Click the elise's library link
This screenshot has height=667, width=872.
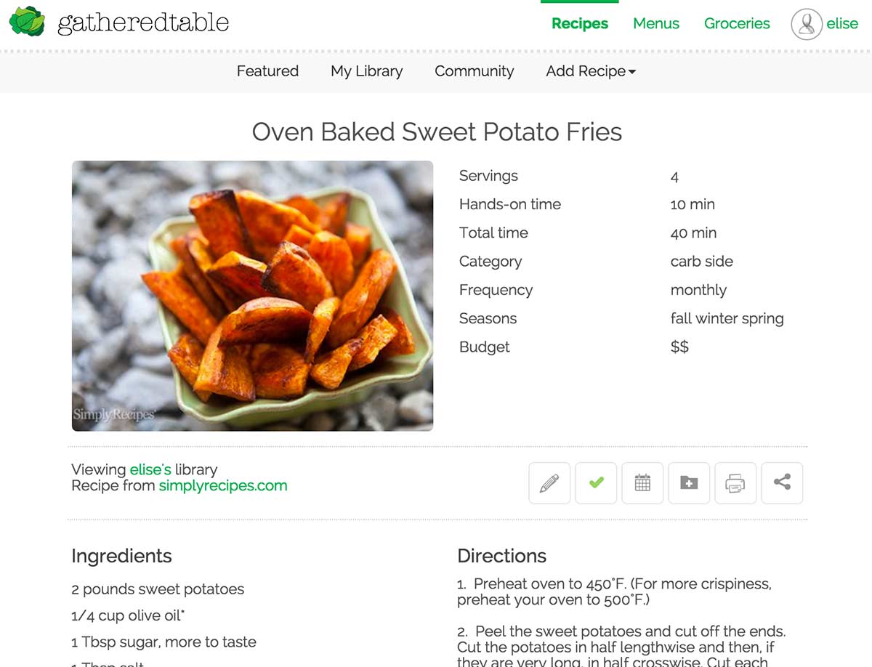pyautogui.click(x=150, y=470)
